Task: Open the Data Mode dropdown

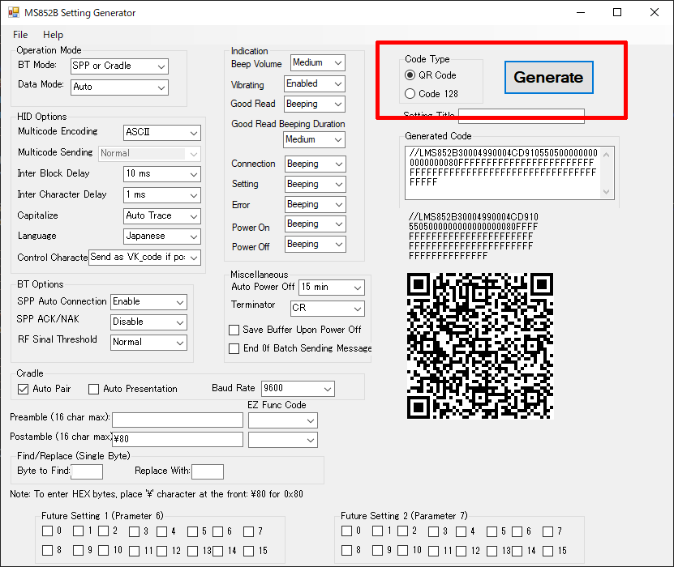Action: pos(119,87)
